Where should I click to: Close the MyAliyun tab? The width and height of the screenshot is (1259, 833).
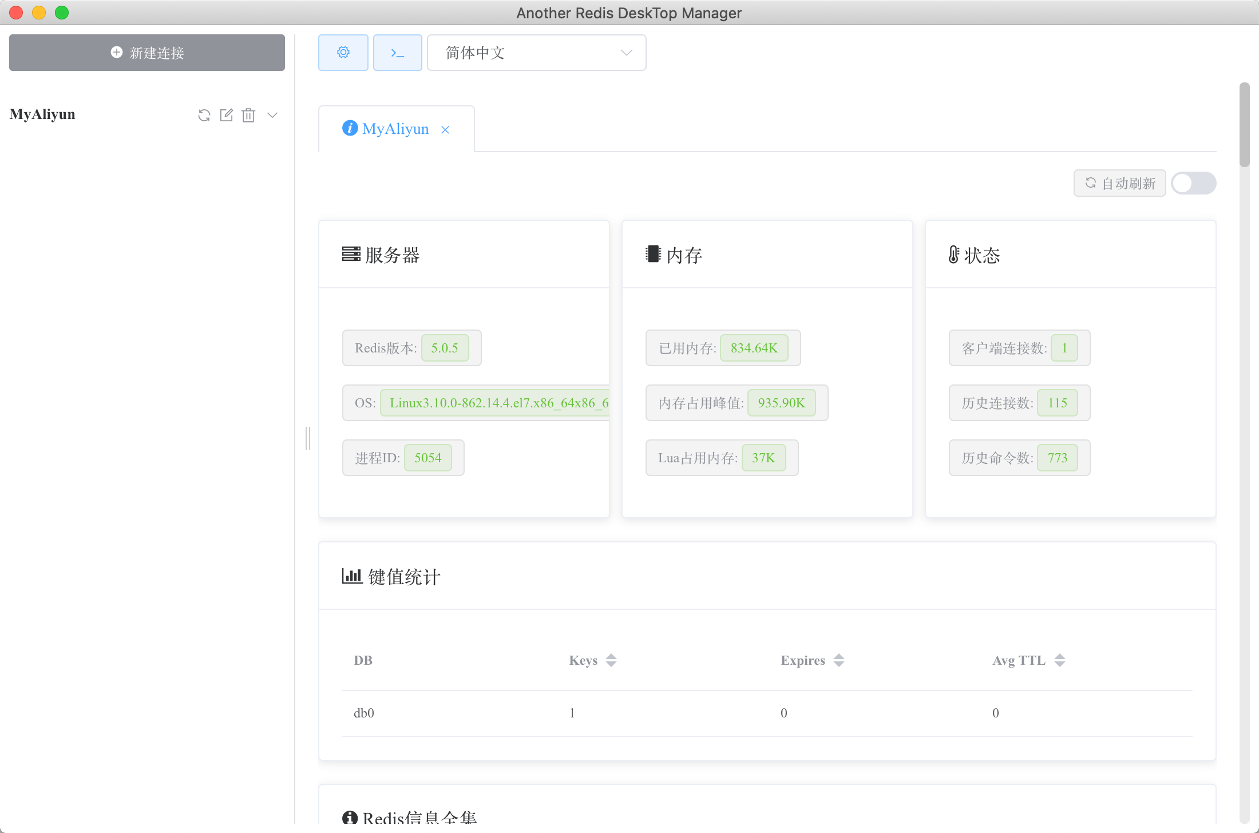[x=445, y=130]
